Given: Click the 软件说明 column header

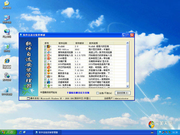Looking at the screenshot, I should pos(101,43).
